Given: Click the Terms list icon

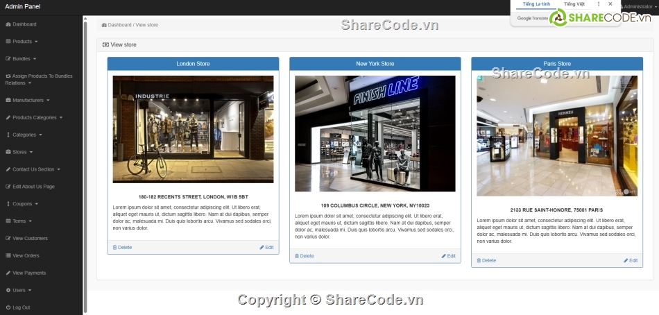Looking at the screenshot, I should (x=8, y=221).
